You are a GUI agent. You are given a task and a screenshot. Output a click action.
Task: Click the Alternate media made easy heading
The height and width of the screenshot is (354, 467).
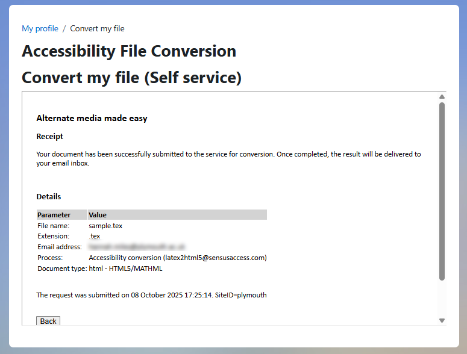pos(92,118)
